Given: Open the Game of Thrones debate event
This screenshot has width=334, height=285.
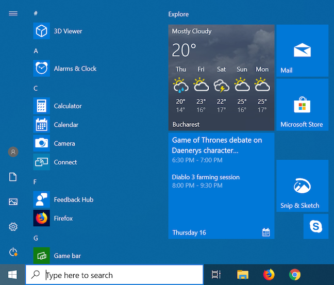Looking at the screenshot, I should point(217,149).
